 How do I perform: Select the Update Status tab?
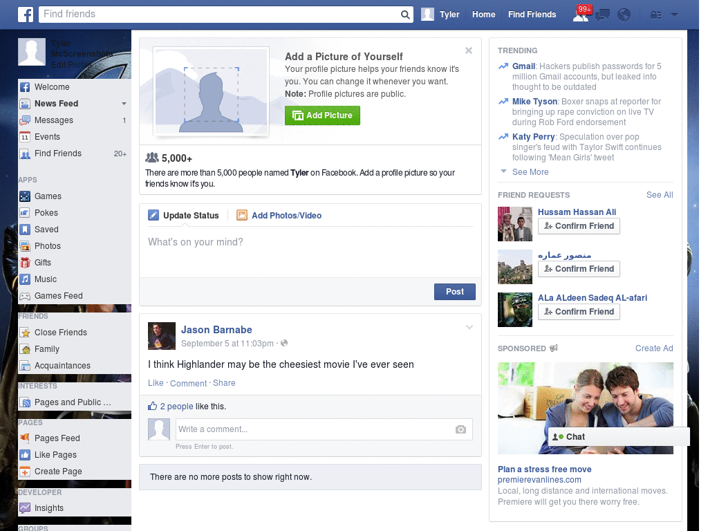click(183, 216)
